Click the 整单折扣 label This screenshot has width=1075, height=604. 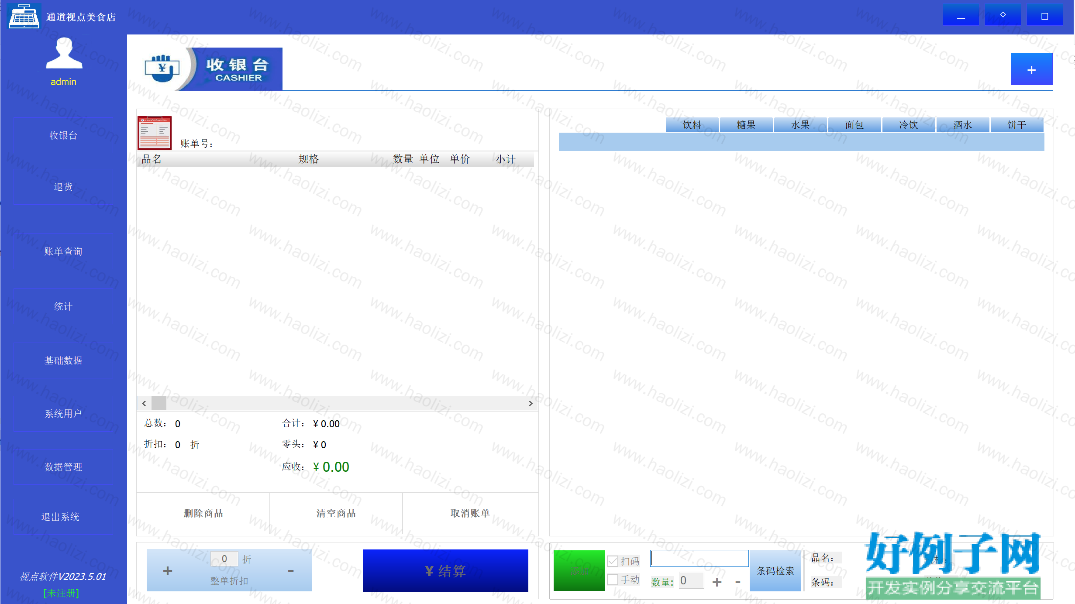click(229, 581)
